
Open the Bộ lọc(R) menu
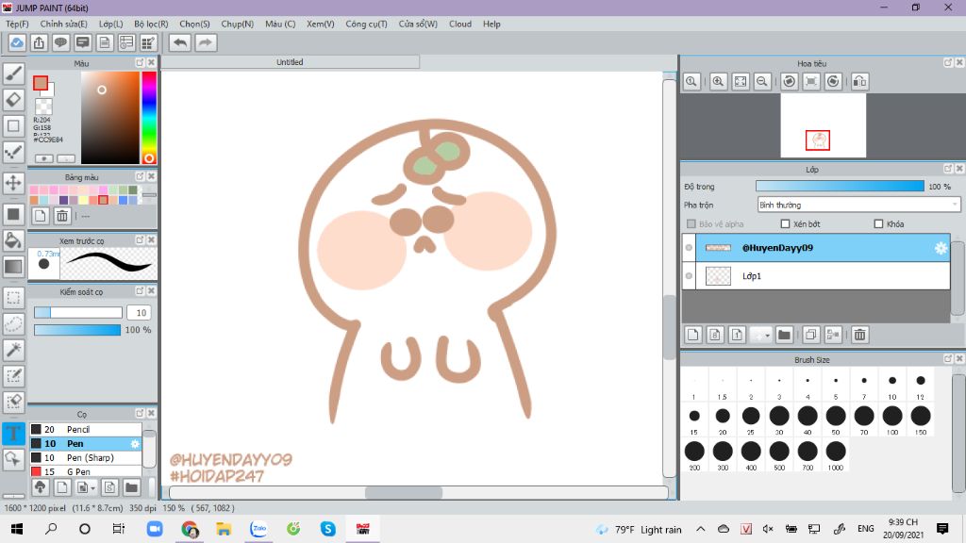(x=151, y=24)
